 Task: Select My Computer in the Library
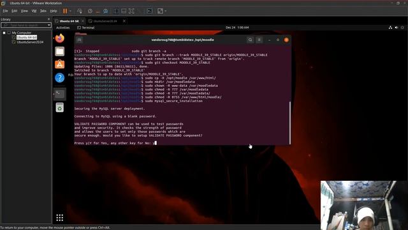21,33
